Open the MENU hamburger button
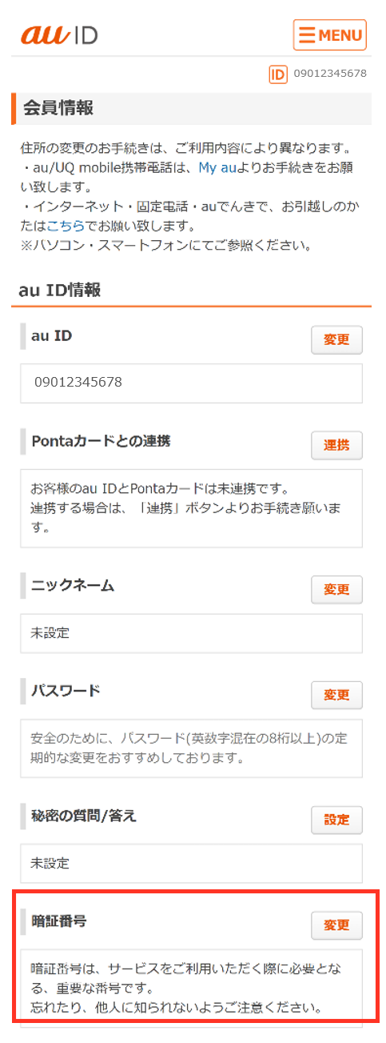The height and width of the screenshot is (1043, 386). [330, 34]
